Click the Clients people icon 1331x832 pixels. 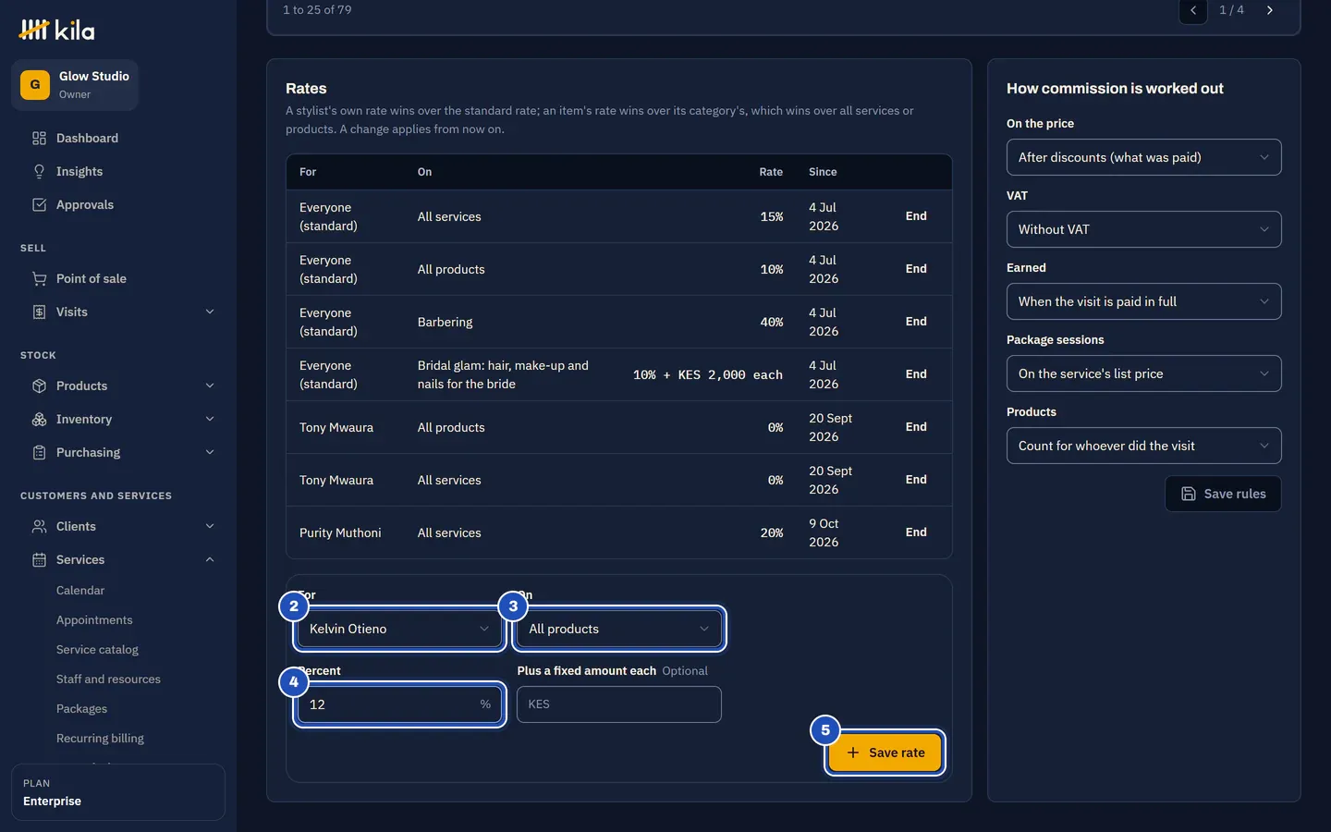tap(39, 526)
